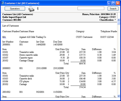Open the customer number 001 link
The width and height of the screenshot is (121, 101).
pyautogui.click(x=4, y=37)
